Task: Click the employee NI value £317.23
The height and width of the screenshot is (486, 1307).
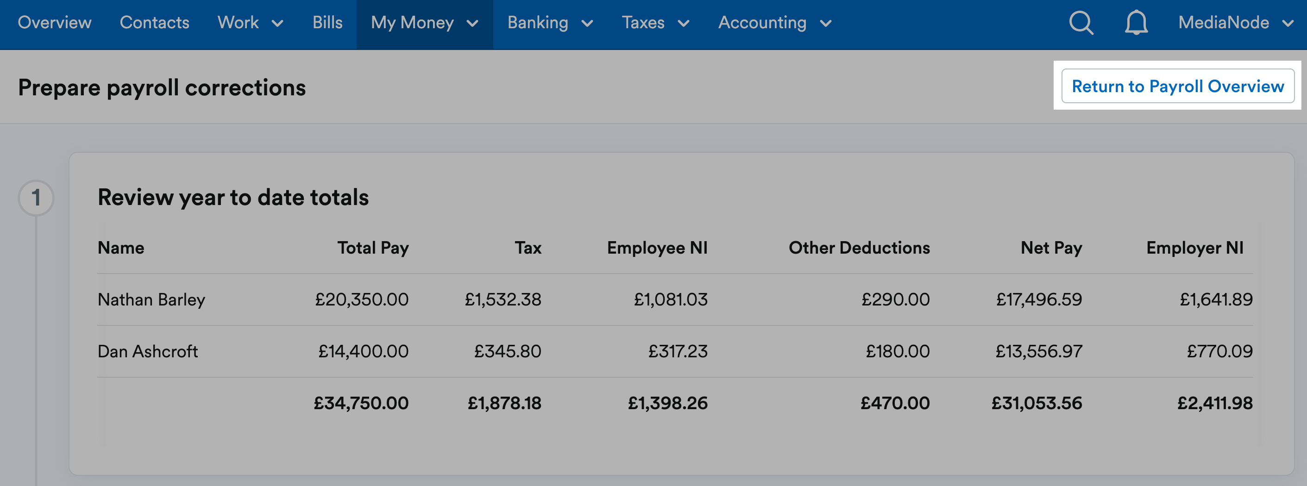Action: tap(678, 352)
